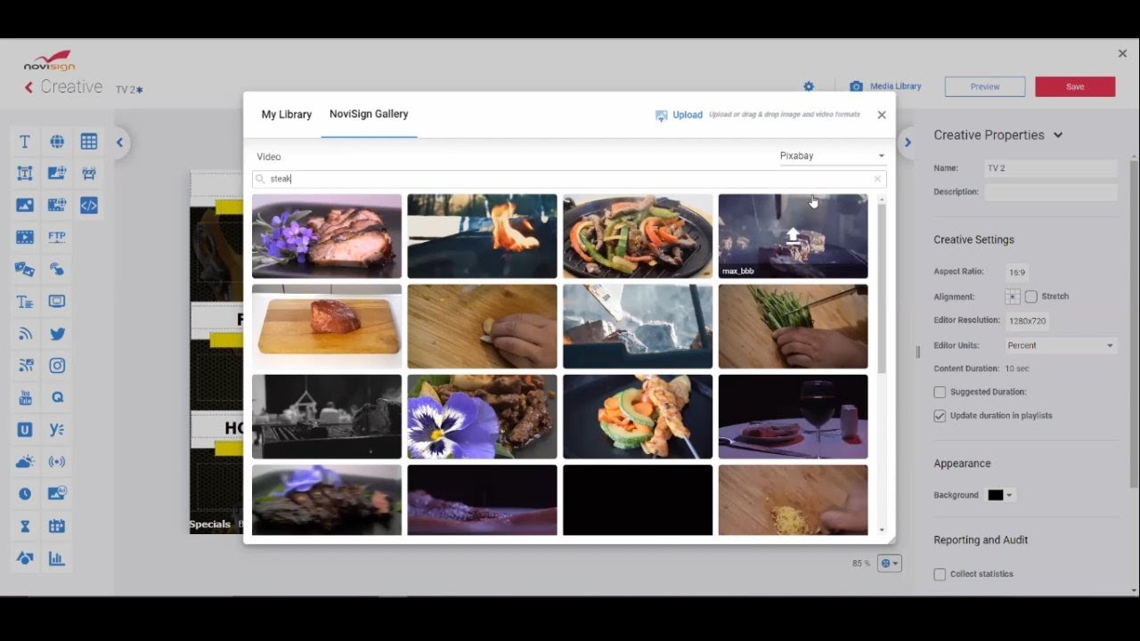Go back using the red arrow beside Creative
The height and width of the screenshot is (641, 1140).
click(28, 87)
